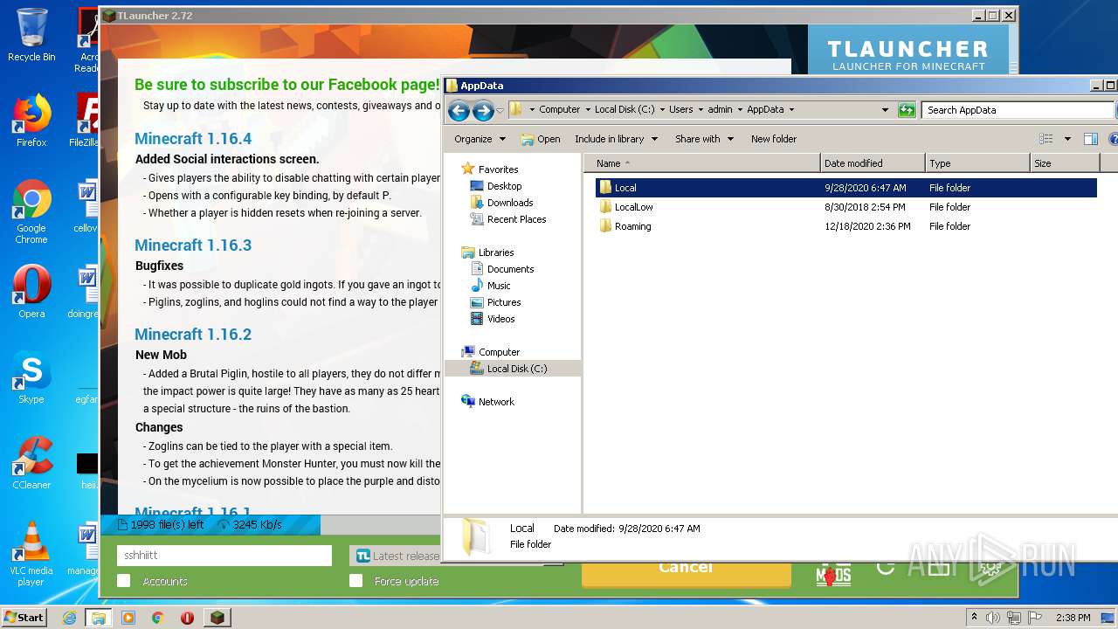Click Computer breadcrumb in address bar
The height and width of the screenshot is (629, 1118).
coord(559,110)
